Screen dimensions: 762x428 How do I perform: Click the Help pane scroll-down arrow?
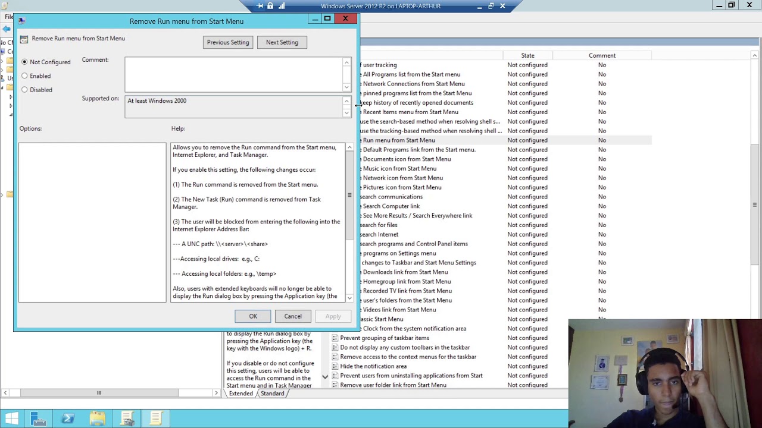[349, 298]
